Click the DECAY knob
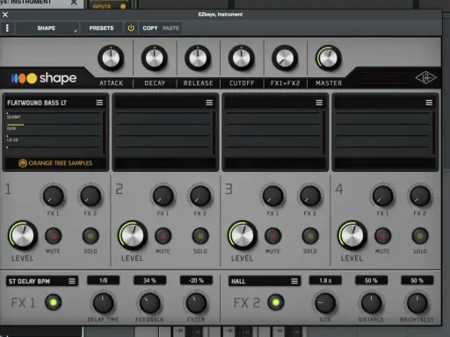Screen dimensions: 450x337 coord(155,58)
